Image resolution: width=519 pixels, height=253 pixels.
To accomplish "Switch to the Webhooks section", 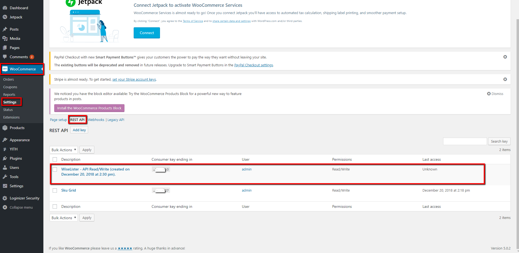I will pyautogui.click(x=96, y=120).
